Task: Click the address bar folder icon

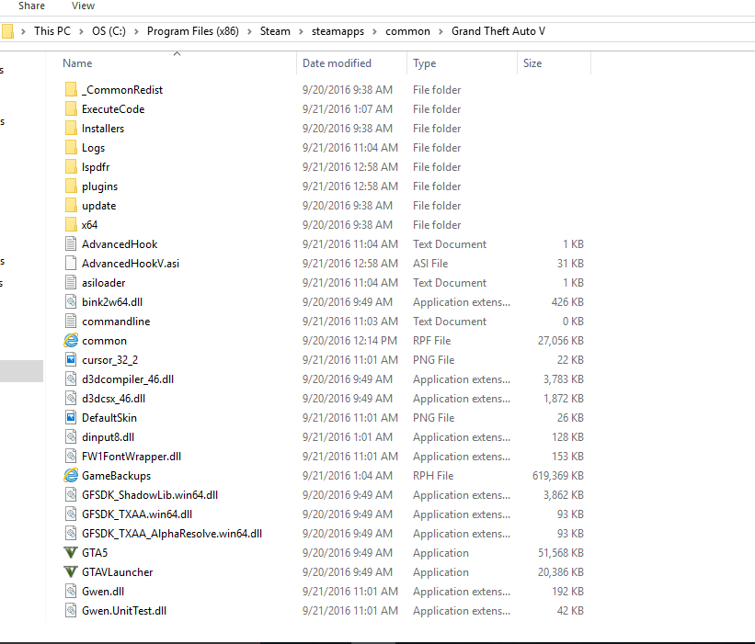Action: (7, 31)
